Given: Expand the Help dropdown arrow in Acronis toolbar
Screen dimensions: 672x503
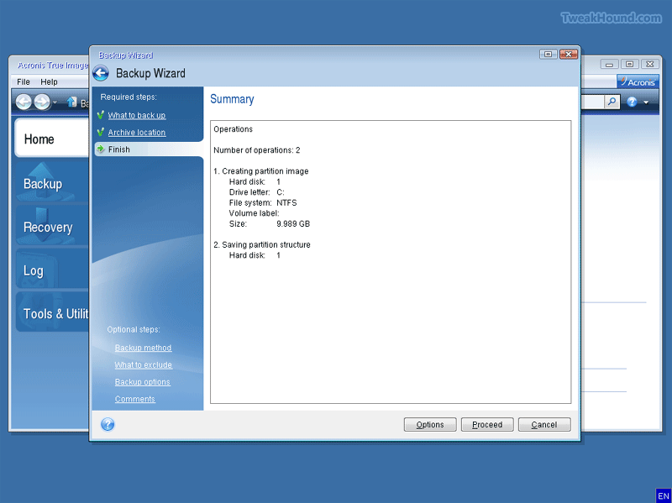Looking at the screenshot, I should (x=646, y=102).
